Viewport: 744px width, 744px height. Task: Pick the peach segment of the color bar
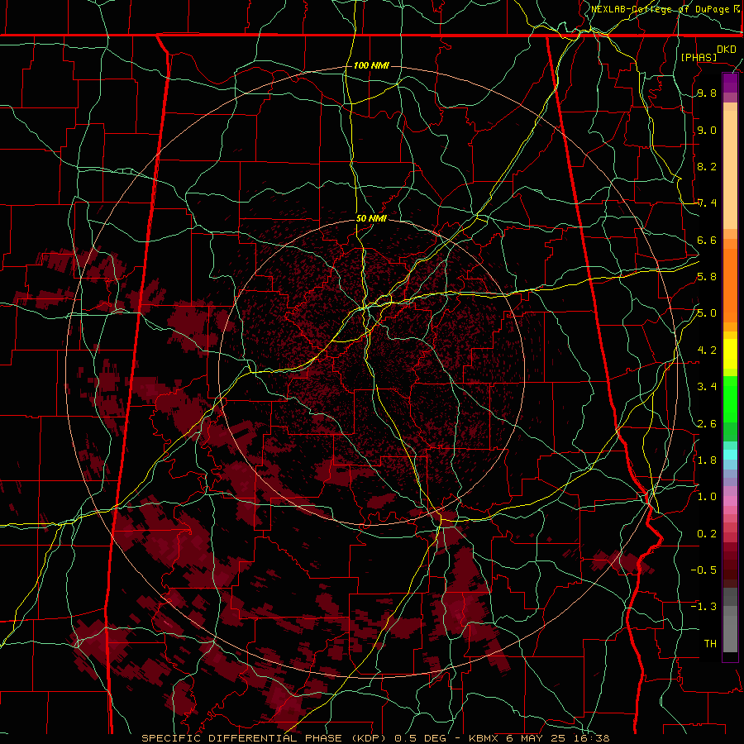pyautogui.click(x=730, y=169)
